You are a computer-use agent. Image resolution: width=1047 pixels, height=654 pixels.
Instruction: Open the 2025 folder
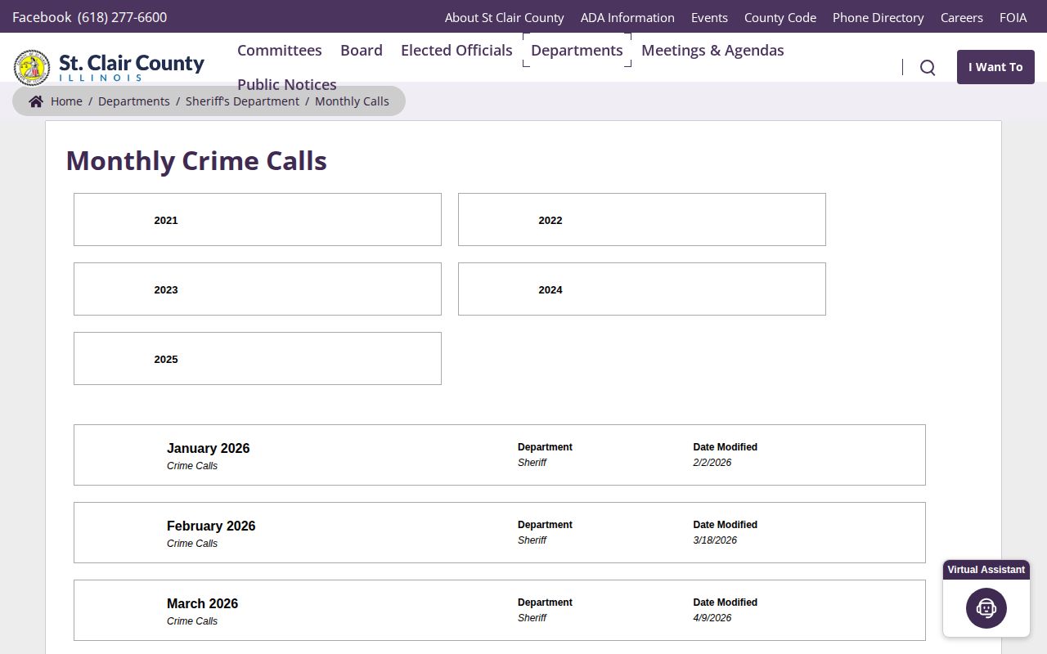[x=258, y=359]
